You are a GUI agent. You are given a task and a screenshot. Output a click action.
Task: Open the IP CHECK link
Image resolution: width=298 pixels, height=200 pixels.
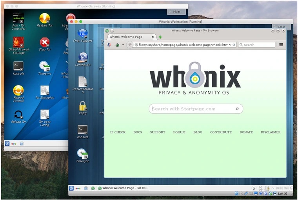coord(118,132)
